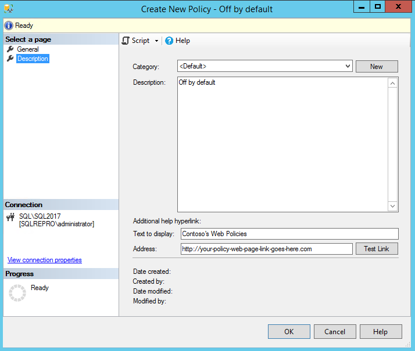Click the Script toolbar icon
The image size is (415, 351).
[126, 41]
